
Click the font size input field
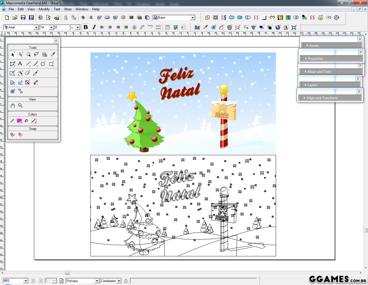(x=45, y=27)
